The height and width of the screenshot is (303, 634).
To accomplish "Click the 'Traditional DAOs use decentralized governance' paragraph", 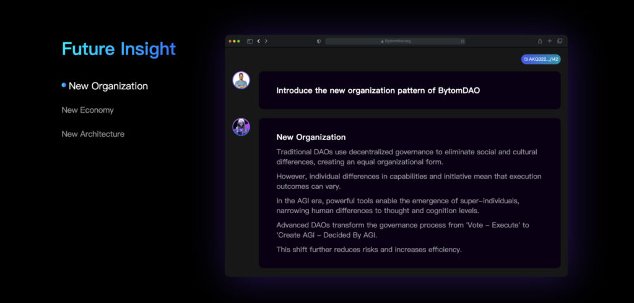I will 407,157.
